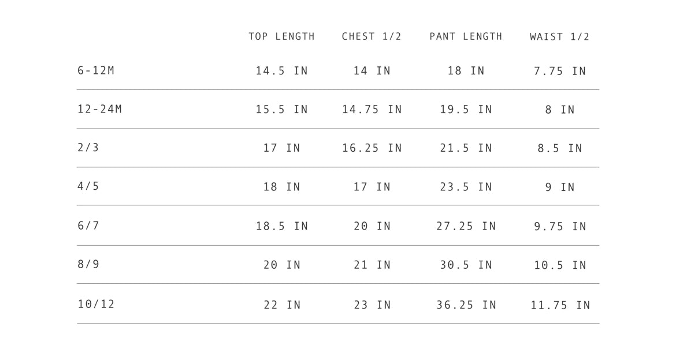
Task: Click the 11.75 IN waist value
Action: [x=560, y=306]
